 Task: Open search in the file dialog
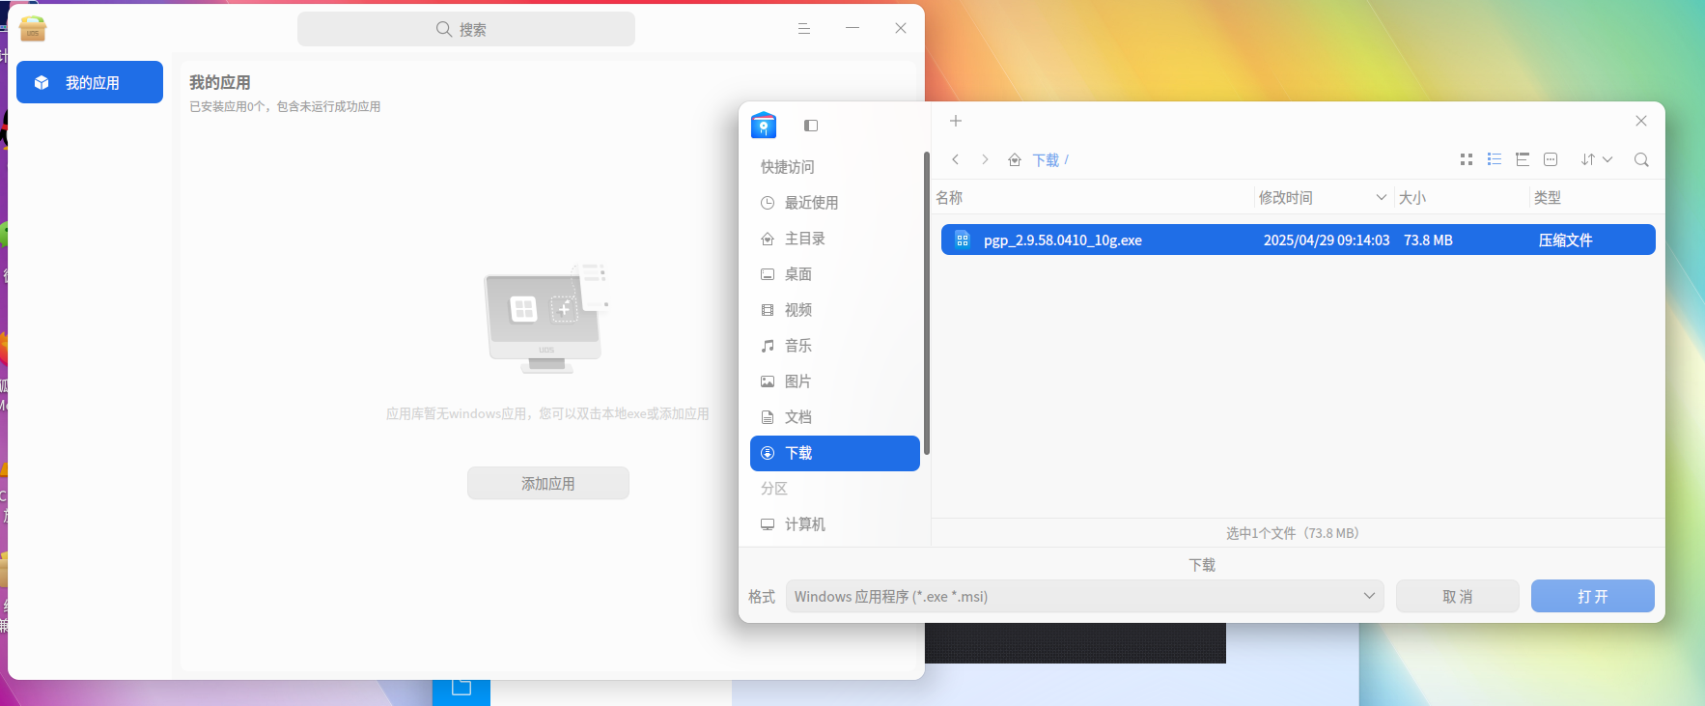coord(1641,159)
